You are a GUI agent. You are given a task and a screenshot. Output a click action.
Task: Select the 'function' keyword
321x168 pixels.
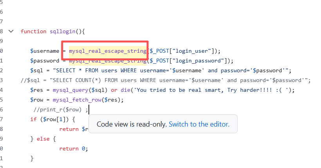pos(33,32)
